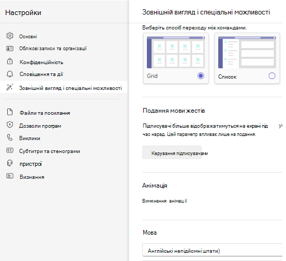Click the document icon for Файли та посилання

pyautogui.click(x=10, y=112)
